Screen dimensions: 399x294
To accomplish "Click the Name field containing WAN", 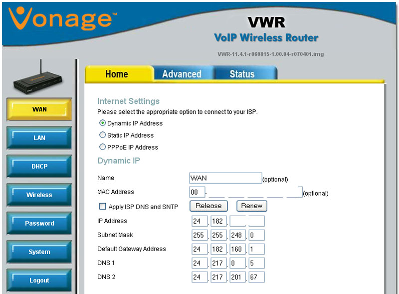I will pos(225,178).
